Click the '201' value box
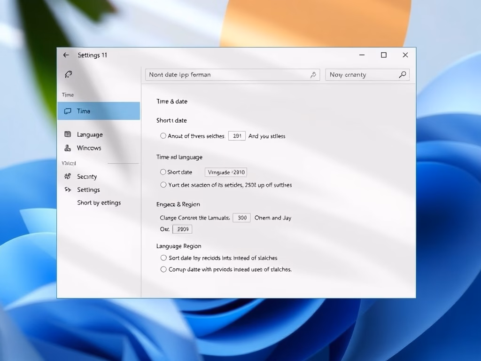Image resolution: width=481 pixels, height=361 pixels. pyautogui.click(x=237, y=136)
